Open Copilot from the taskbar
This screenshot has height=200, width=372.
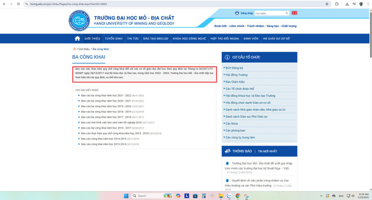tap(178, 196)
